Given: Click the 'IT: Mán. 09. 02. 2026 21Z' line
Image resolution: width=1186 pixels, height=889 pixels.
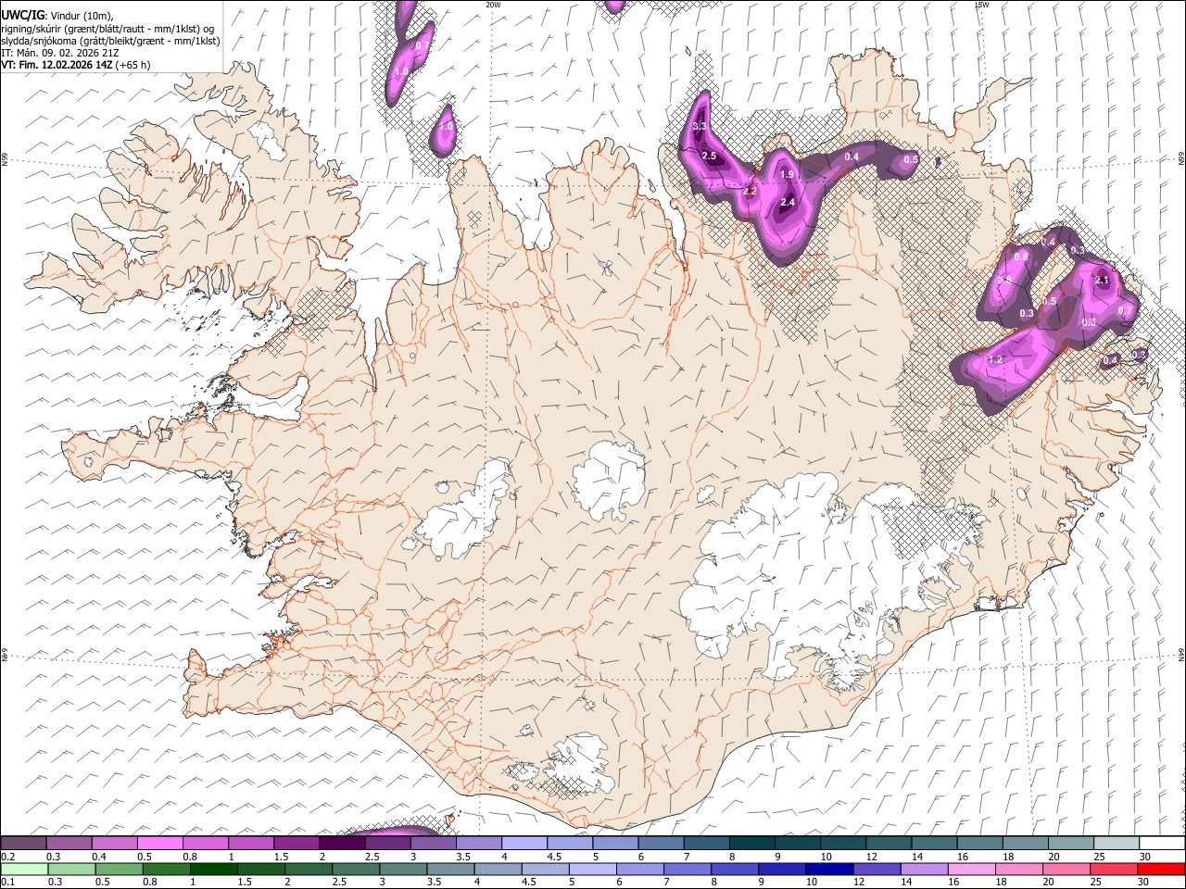Looking at the screenshot, I should tap(60, 53).
